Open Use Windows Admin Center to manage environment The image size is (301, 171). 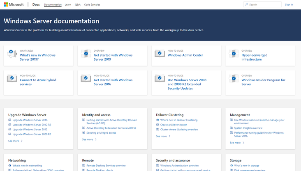(259, 122)
